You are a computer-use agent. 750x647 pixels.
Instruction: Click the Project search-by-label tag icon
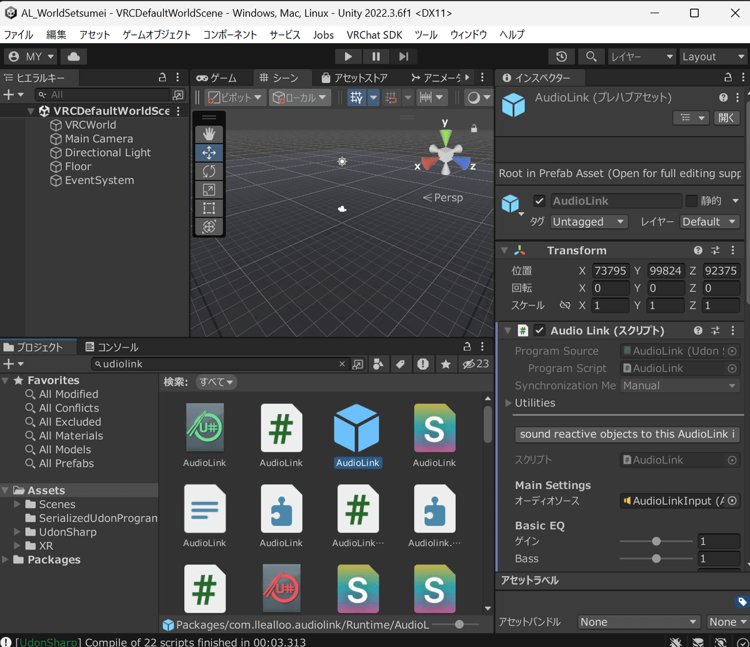[400, 364]
